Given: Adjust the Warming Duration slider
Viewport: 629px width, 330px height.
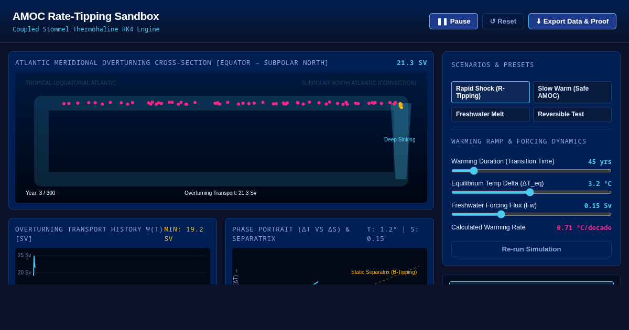Looking at the screenshot, I should (x=532, y=171).
